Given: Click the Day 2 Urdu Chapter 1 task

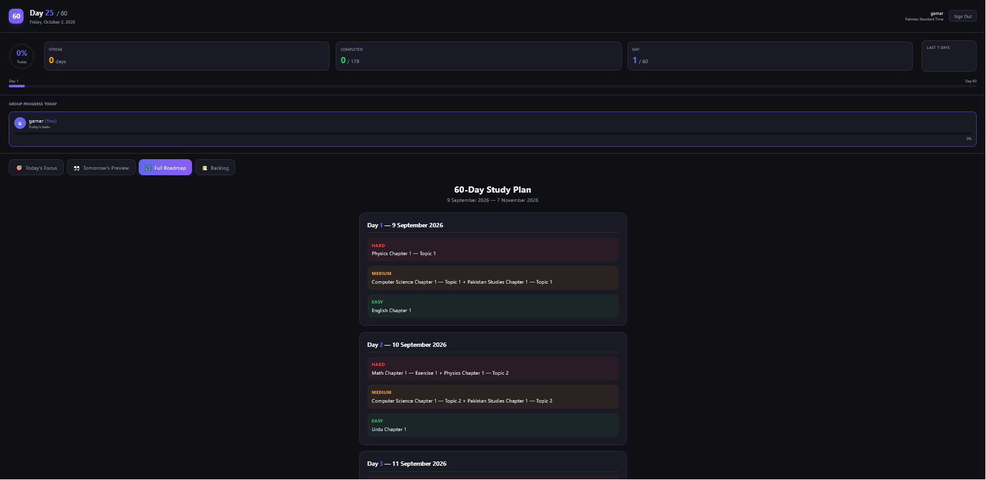Looking at the screenshot, I should [x=493, y=425].
